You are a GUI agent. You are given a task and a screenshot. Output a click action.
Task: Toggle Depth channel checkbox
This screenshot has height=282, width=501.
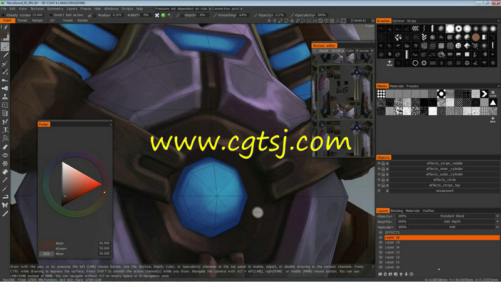(182, 15)
